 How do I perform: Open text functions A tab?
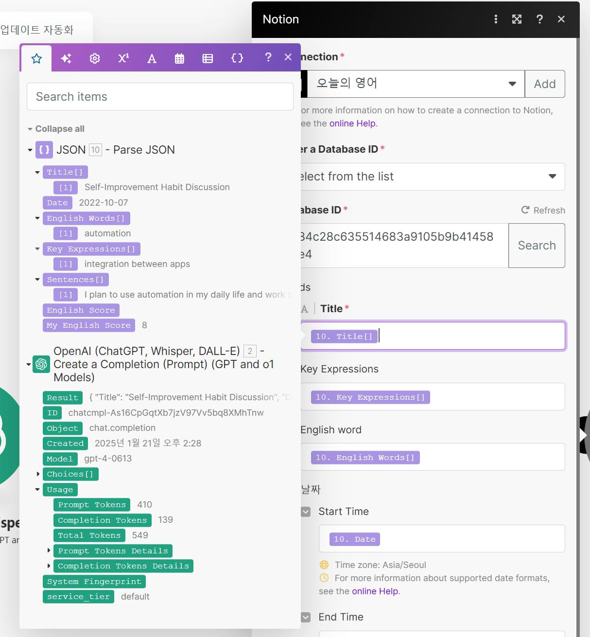coord(152,58)
